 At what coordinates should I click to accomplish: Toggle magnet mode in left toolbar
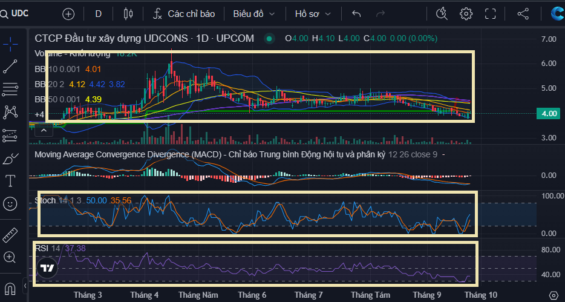10,286
